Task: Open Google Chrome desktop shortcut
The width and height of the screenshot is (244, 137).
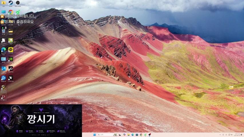Action: (11, 12)
